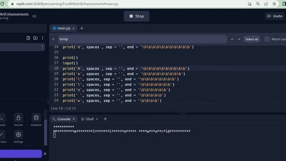
Task: Bookmark this page with the star icon
Action: coord(274,4)
